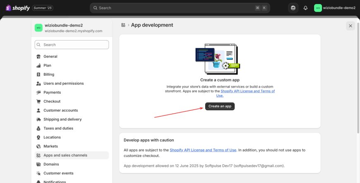This screenshot has height=183, width=360.
Task: Click the Create a custom app heading
Action: point(220,80)
